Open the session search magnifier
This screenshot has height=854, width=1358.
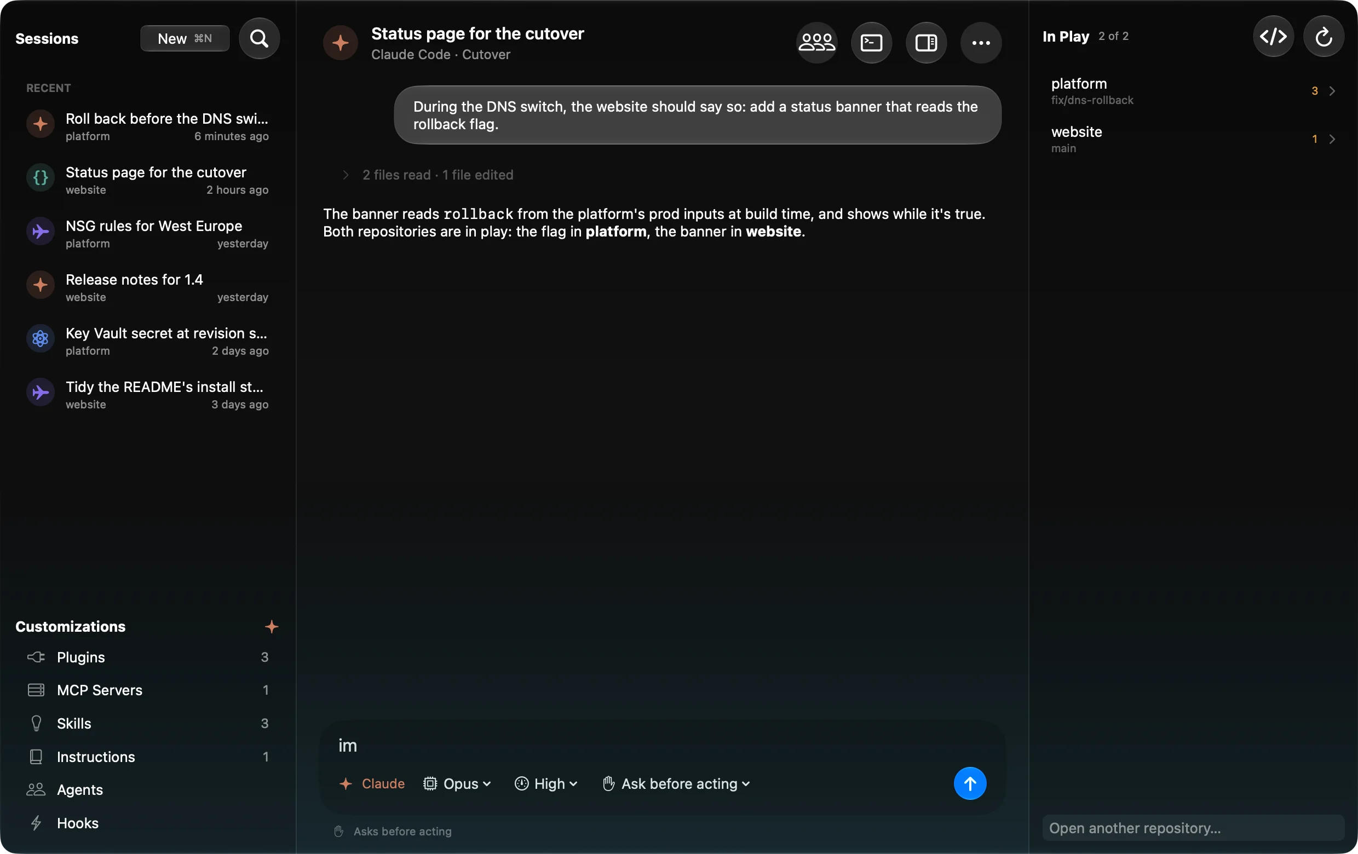pos(259,38)
